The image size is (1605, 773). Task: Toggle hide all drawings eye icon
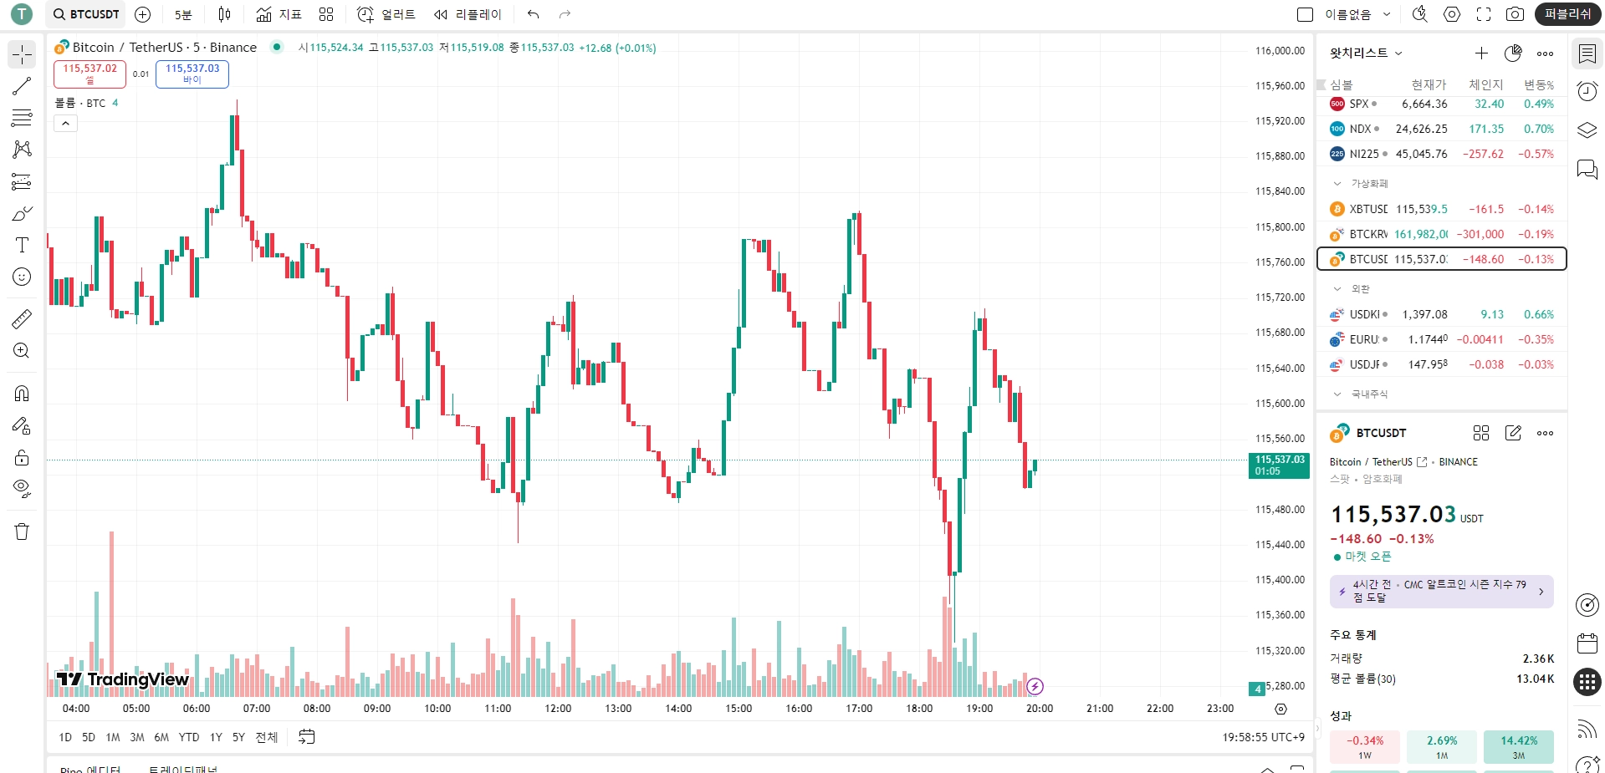pyautogui.click(x=22, y=489)
